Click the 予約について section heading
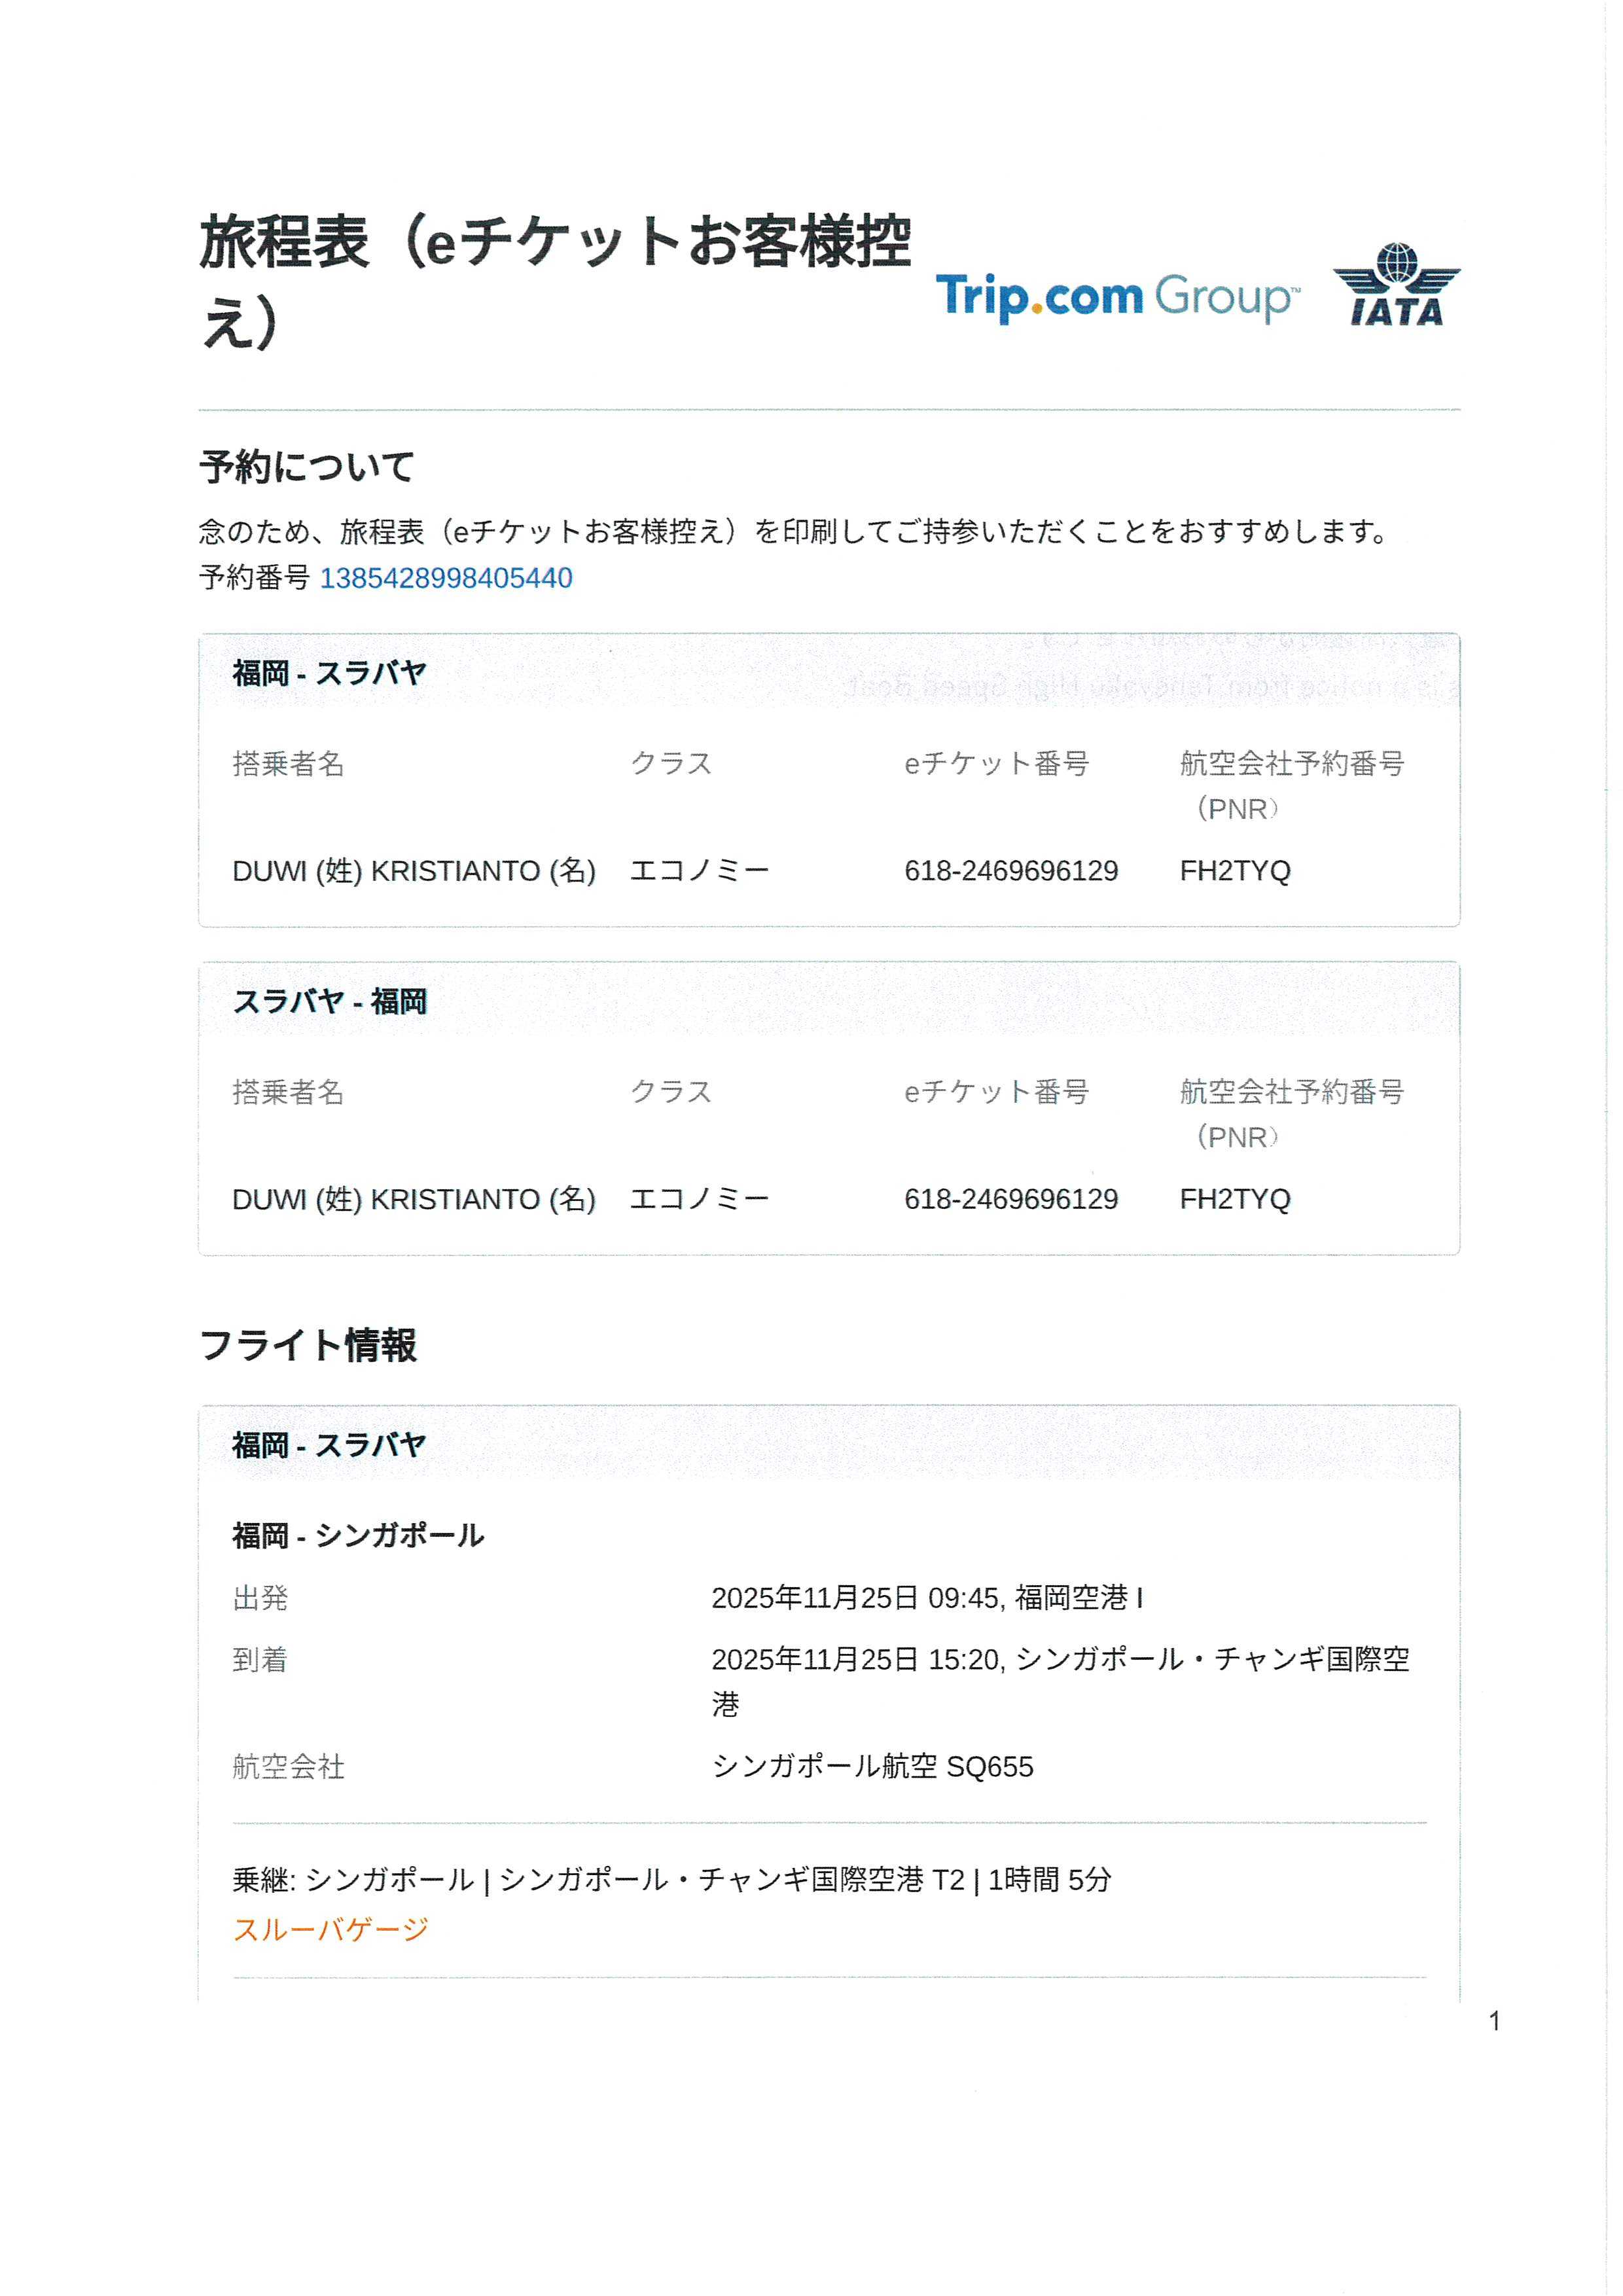This screenshot has width=1623, height=2296. click(307, 467)
